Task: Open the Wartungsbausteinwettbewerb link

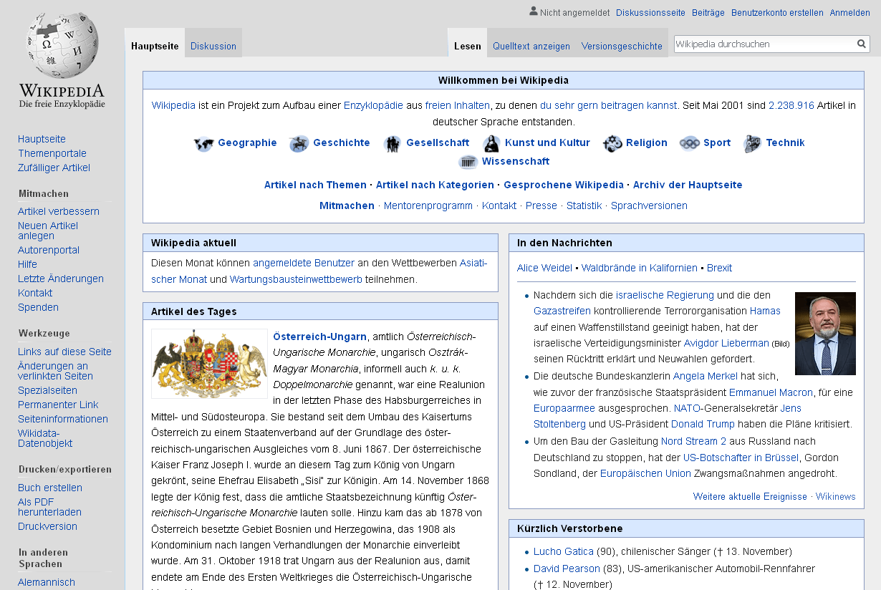Action: click(x=296, y=279)
